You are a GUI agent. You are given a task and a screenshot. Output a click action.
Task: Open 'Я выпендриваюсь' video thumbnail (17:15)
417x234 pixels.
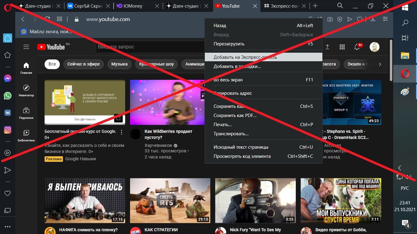[x=85, y=201]
